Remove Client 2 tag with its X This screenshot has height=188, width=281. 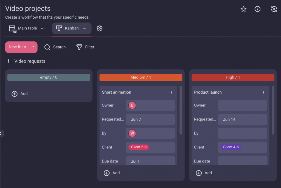146,147
